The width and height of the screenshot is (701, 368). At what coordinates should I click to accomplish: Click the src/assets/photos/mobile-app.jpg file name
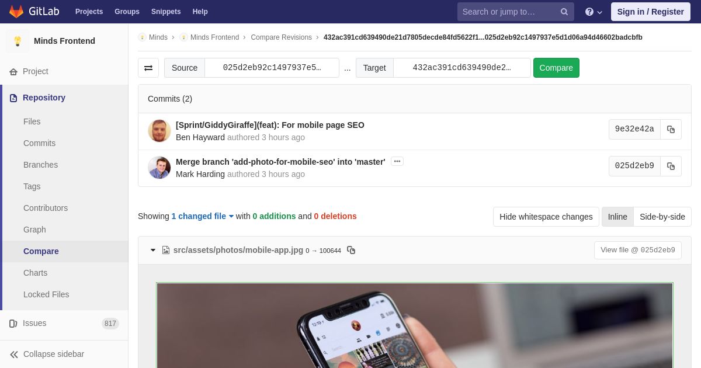(x=238, y=250)
